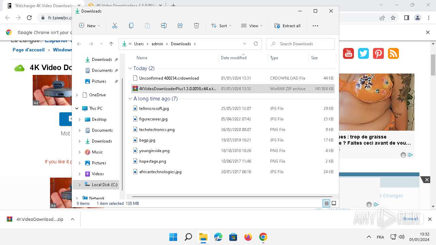436x245 pixels.
Task: Navigate back in File Explorer
Action: click(x=79, y=44)
